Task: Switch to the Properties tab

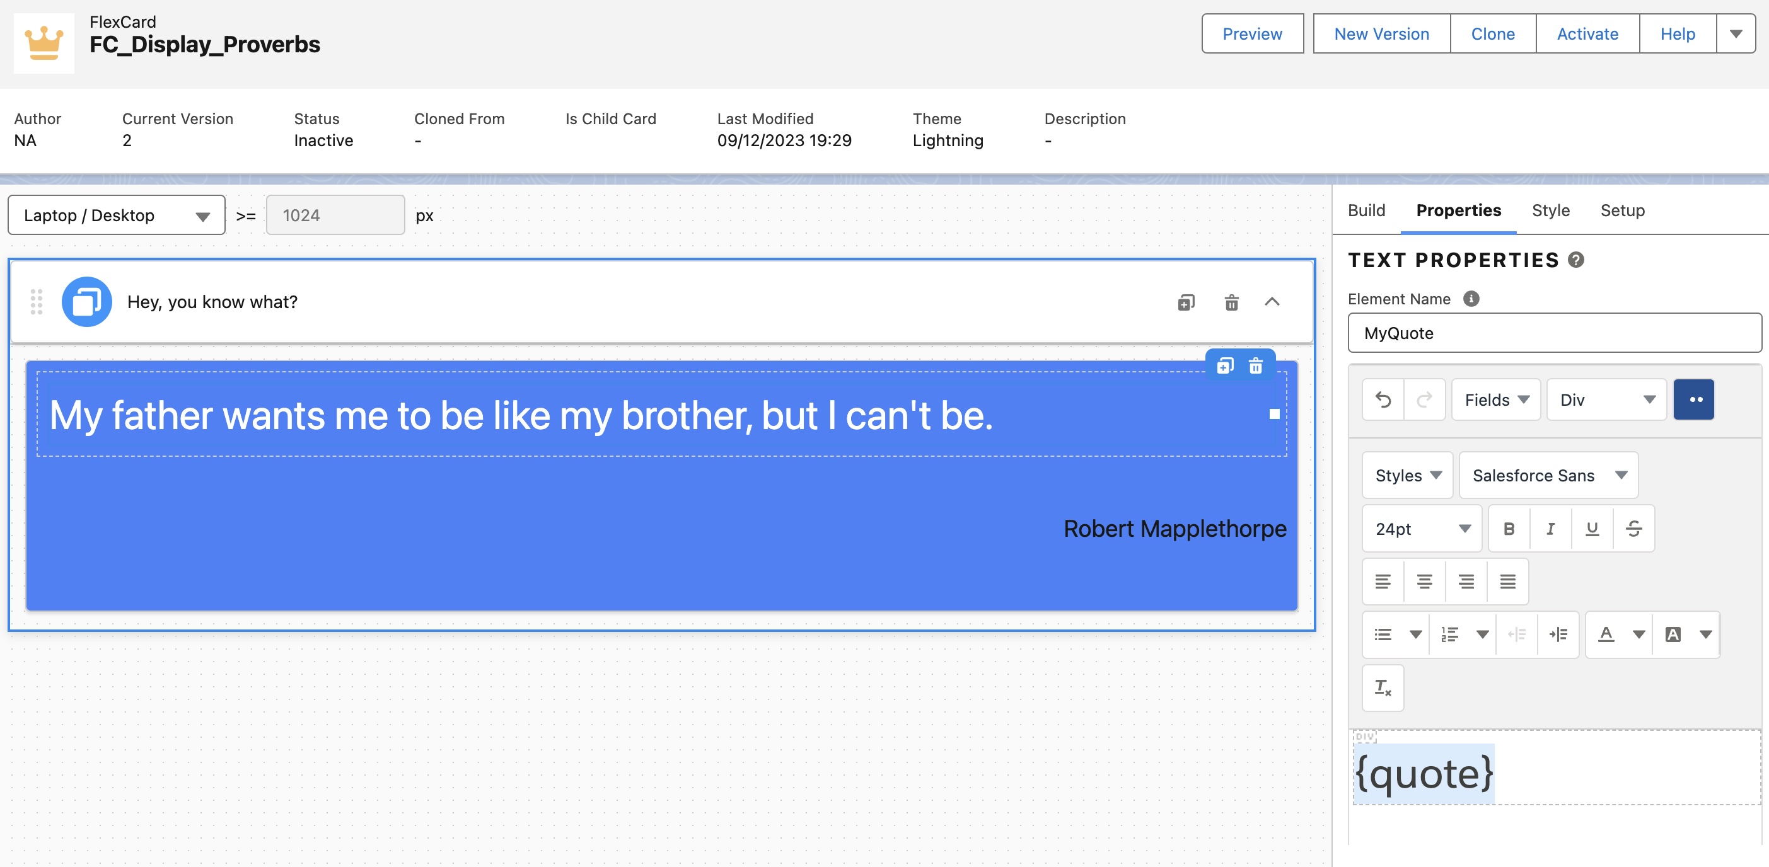Action: click(1458, 210)
